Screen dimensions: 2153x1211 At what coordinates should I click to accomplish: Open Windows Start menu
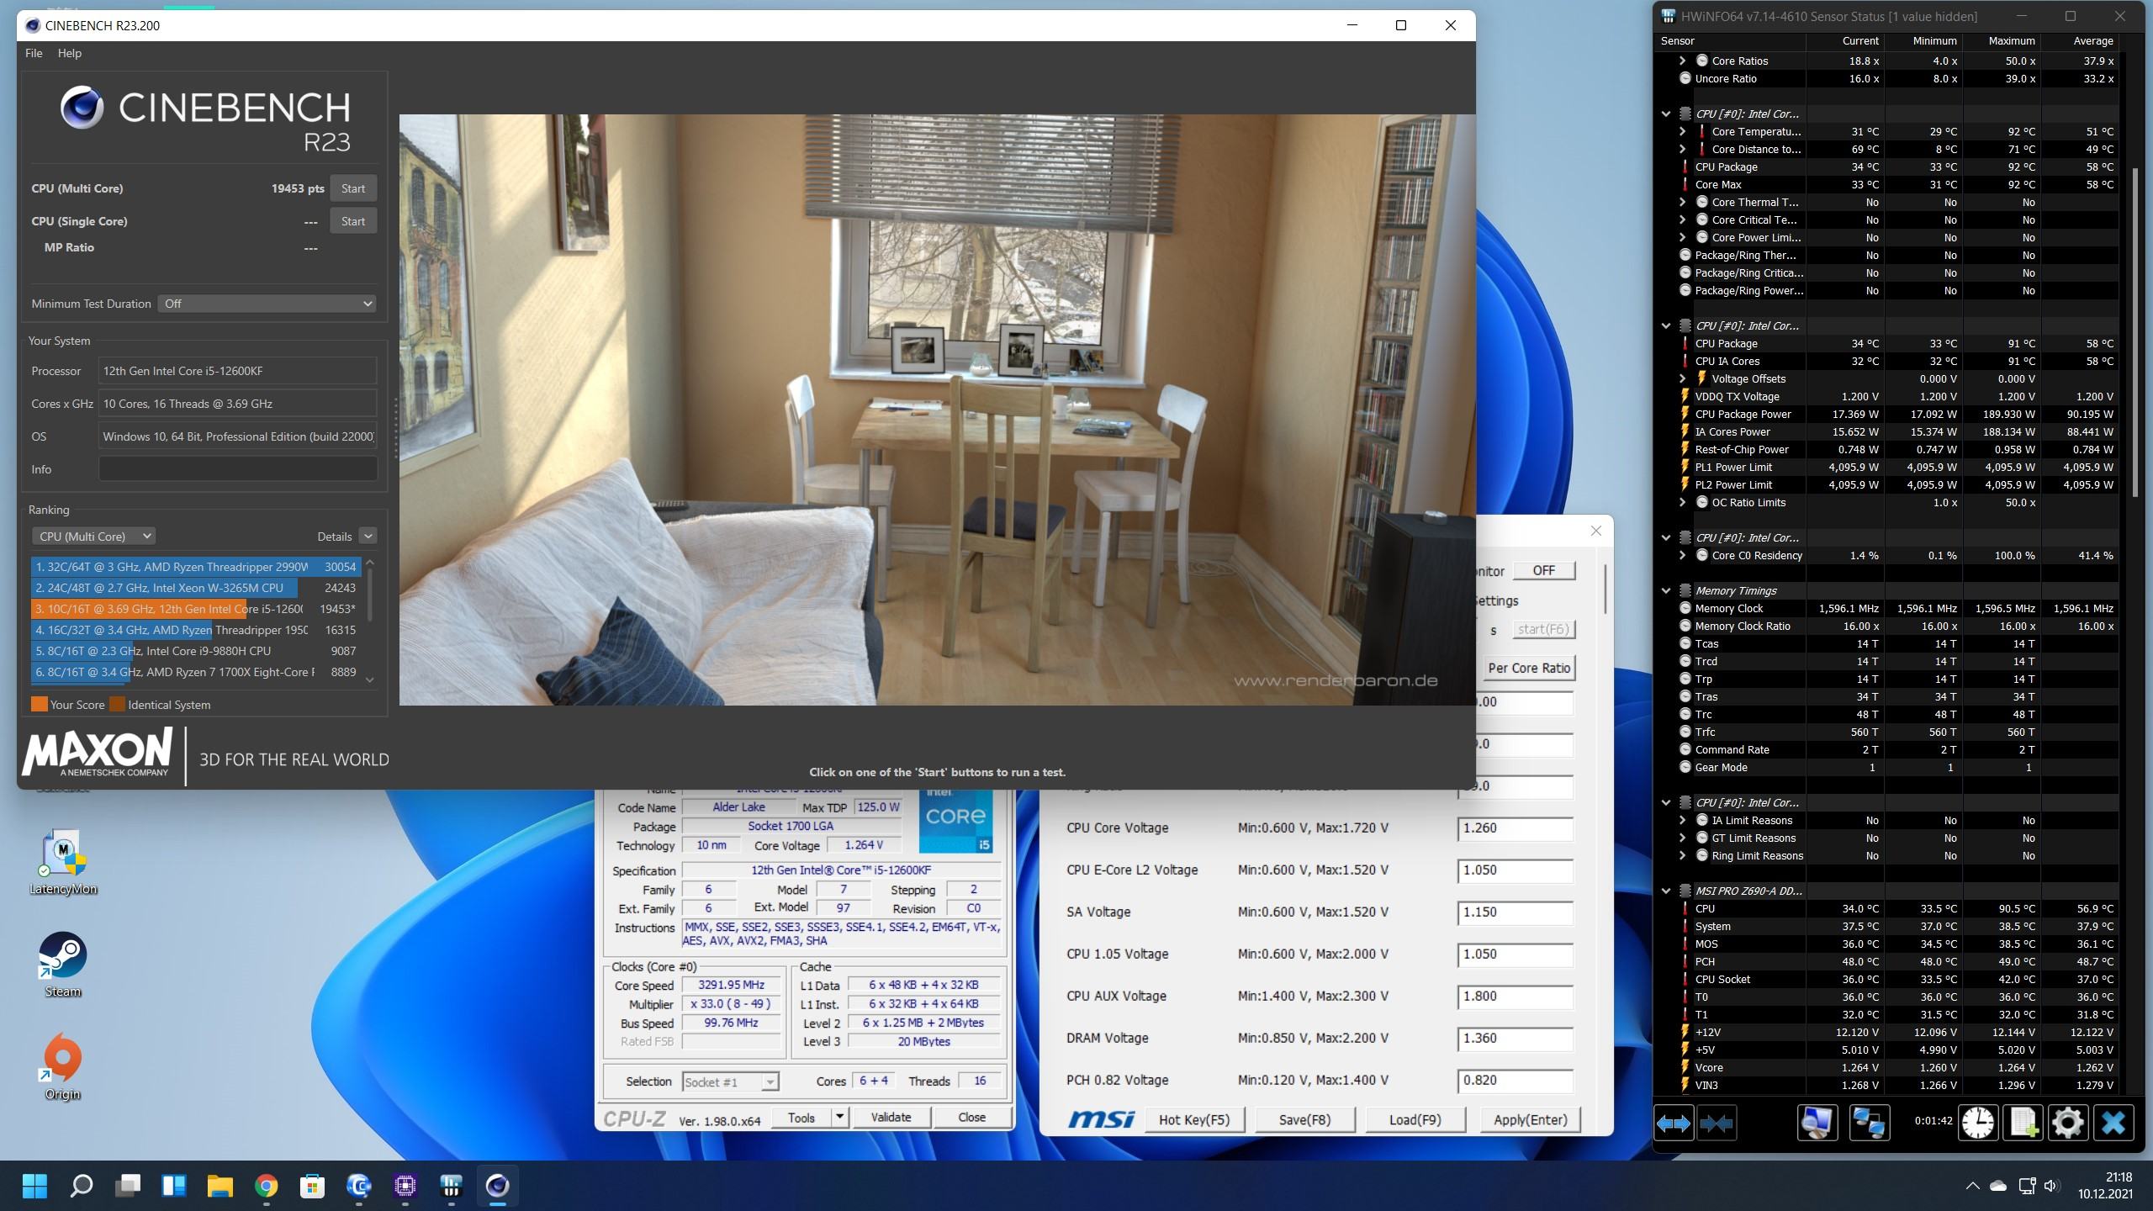click(x=34, y=1186)
